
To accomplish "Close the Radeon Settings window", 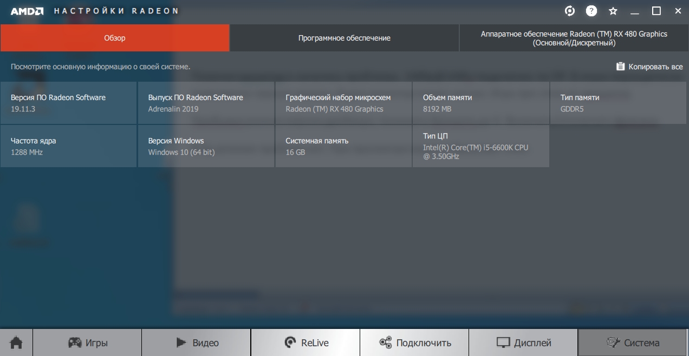I will click(x=678, y=11).
